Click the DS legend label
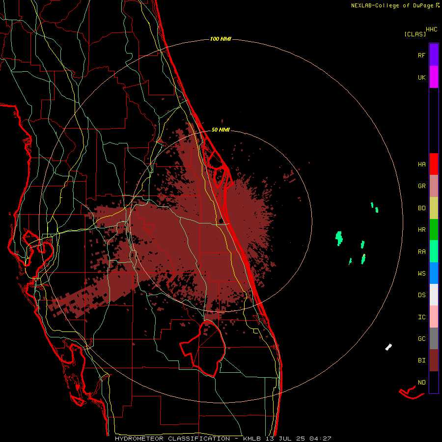This screenshot has width=442, height=442. click(x=421, y=295)
